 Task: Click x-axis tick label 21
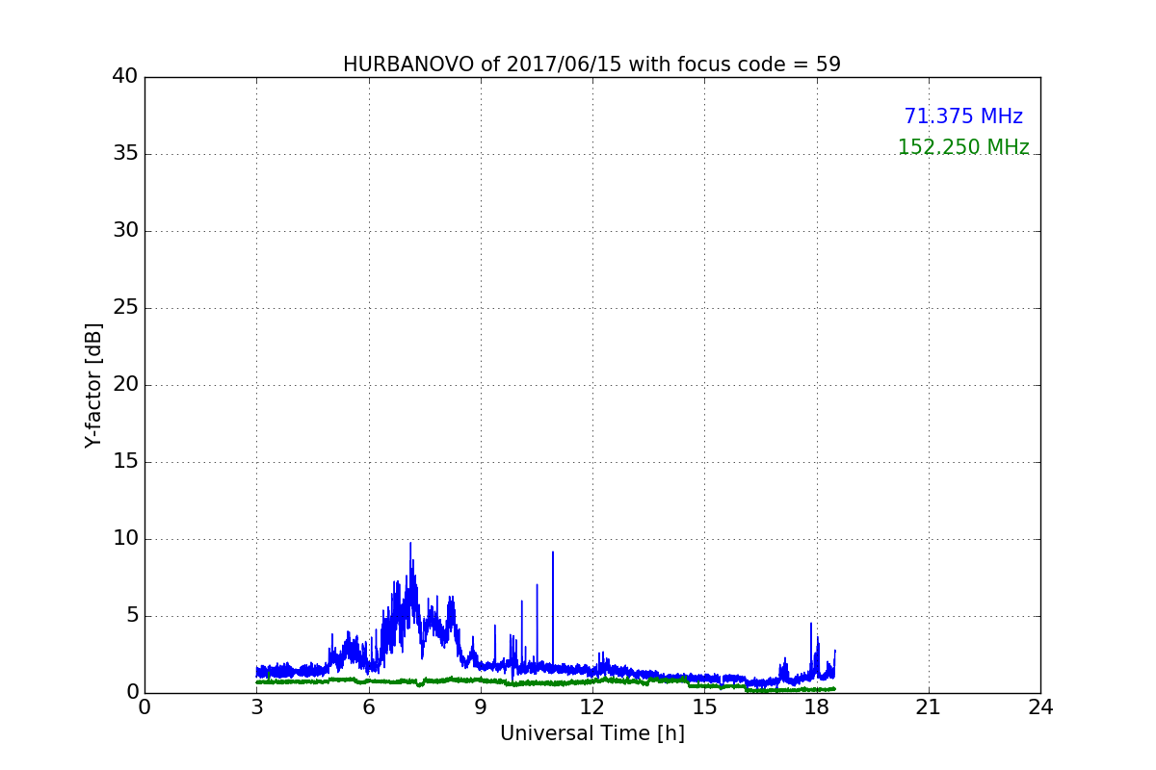(x=929, y=707)
